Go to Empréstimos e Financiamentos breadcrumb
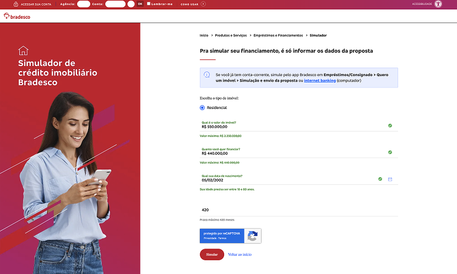This screenshot has width=457, height=274. tap(279, 36)
